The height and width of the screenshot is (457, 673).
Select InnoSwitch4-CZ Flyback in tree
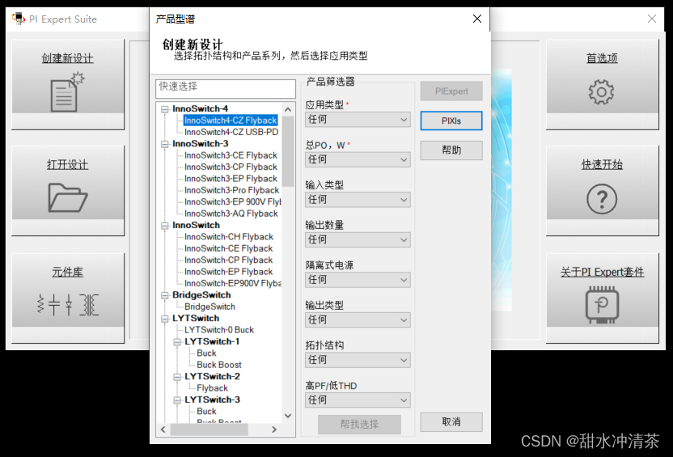click(231, 121)
